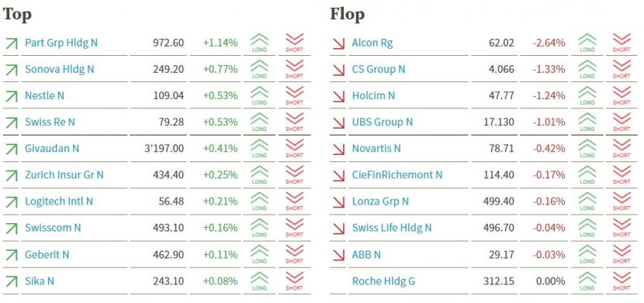Click the SHORT icon for CS Group N
The width and height of the screenshot is (644, 303).
(621, 69)
